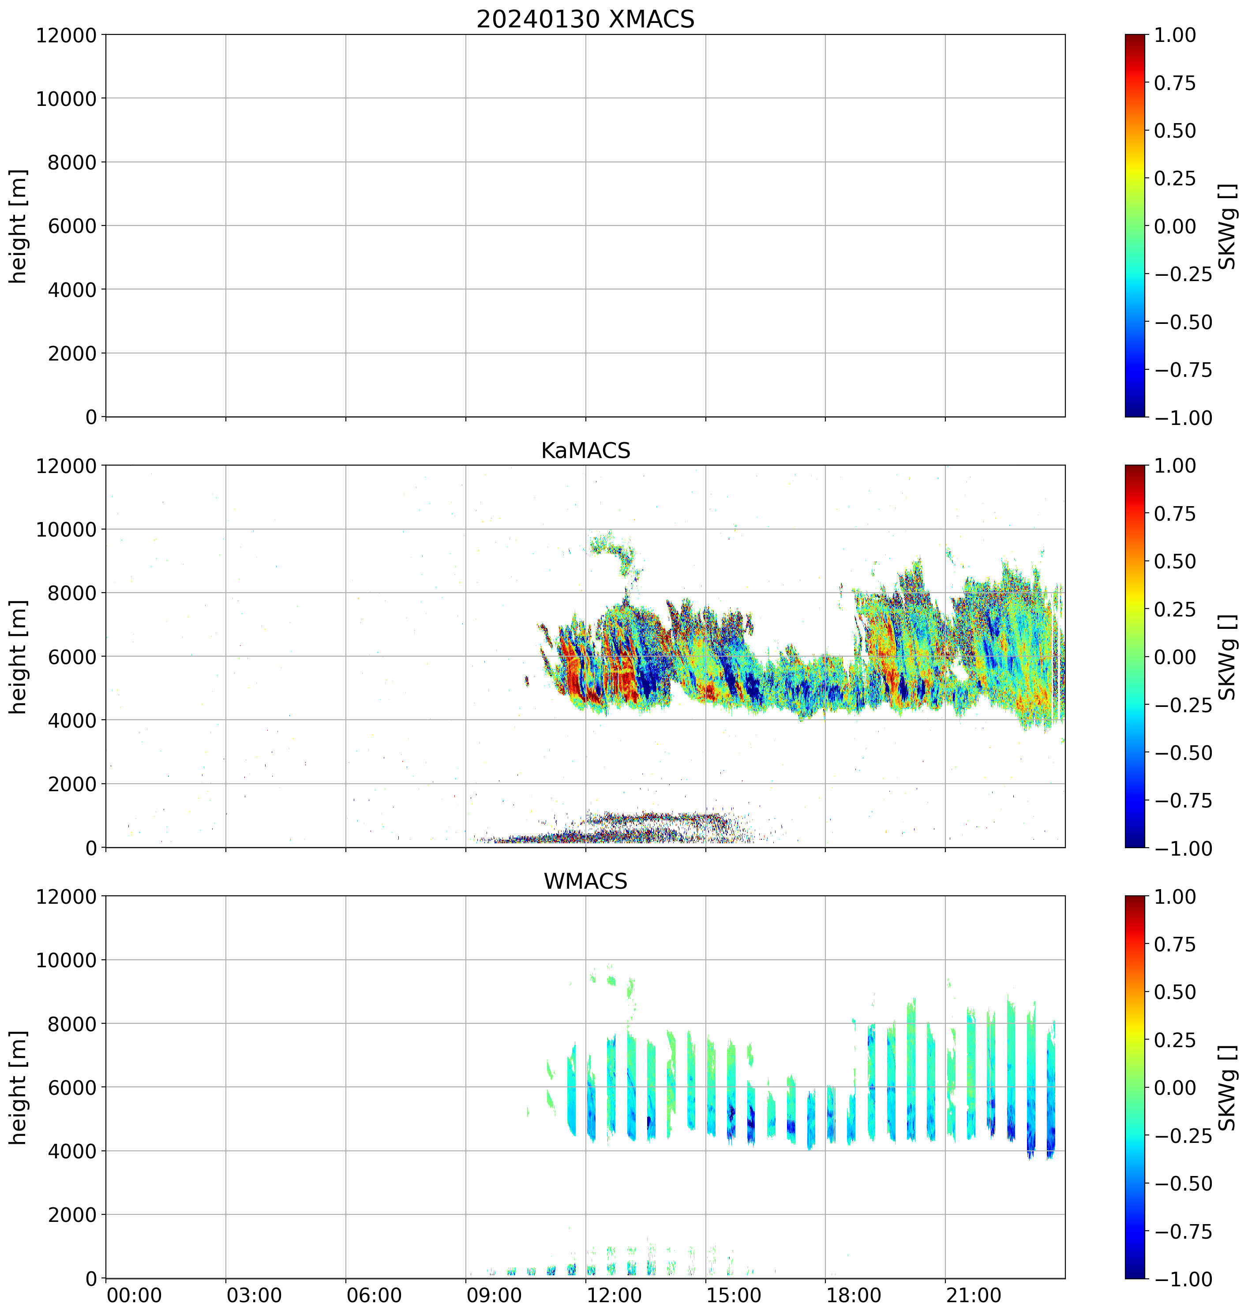
Task: Click the top XMACS colorbar
Action: click(1135, 225)
